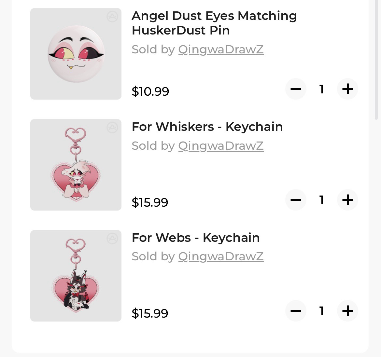The image size is (381, 357).
Task: Open QingwaDrawZ seller link under For Webs
Action: tap(221, 256)
